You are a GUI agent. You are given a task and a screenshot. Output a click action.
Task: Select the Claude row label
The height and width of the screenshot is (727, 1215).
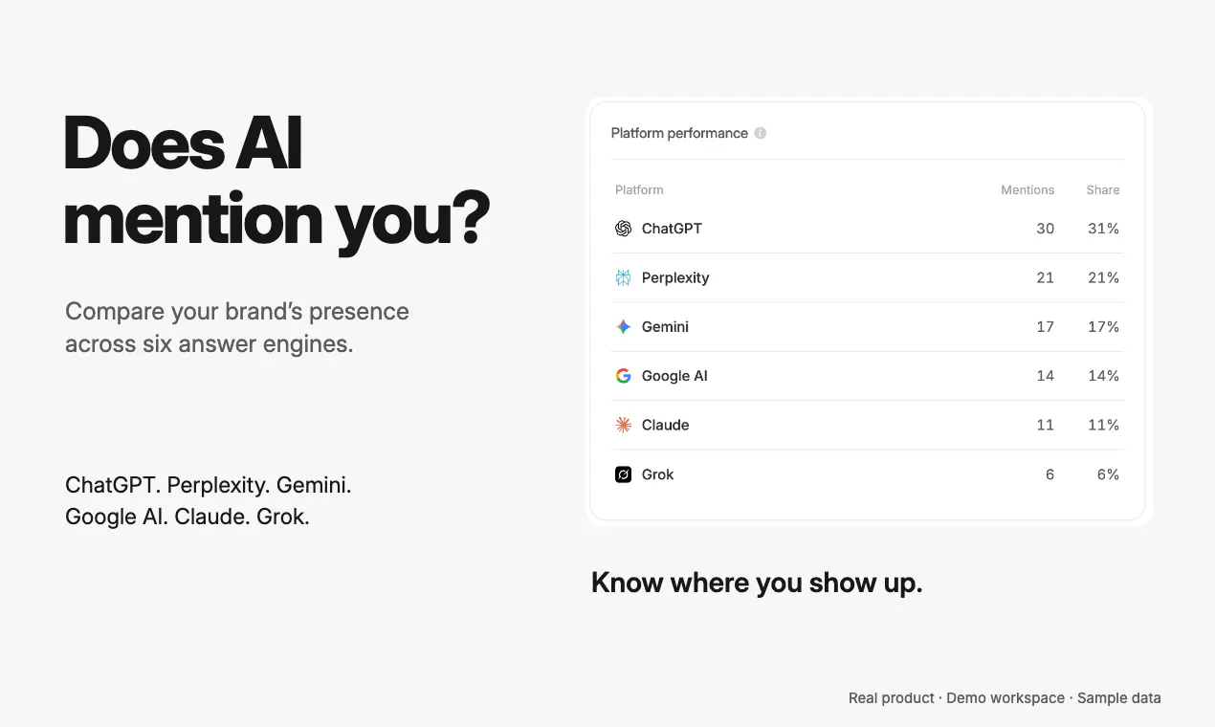pos(665,425)
